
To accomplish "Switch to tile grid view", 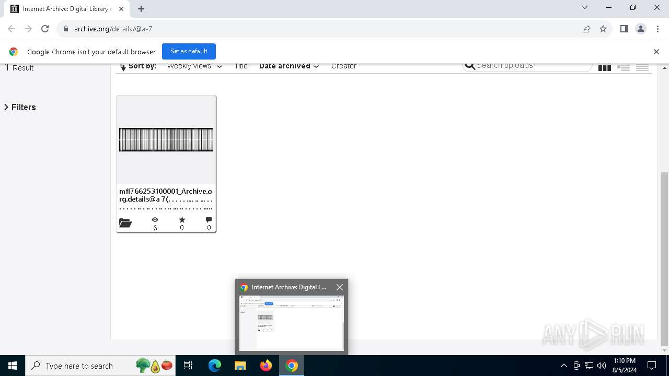I will [x=605, y=67].
